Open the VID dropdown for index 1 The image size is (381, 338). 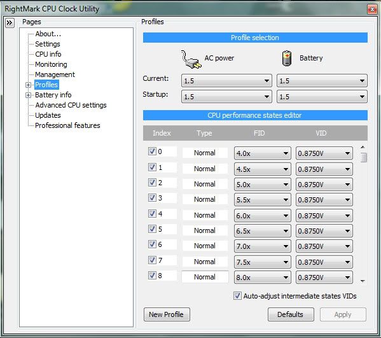(x=324, y=169)
